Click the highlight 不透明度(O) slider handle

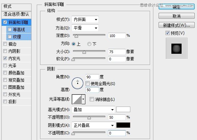pos(89,118)
